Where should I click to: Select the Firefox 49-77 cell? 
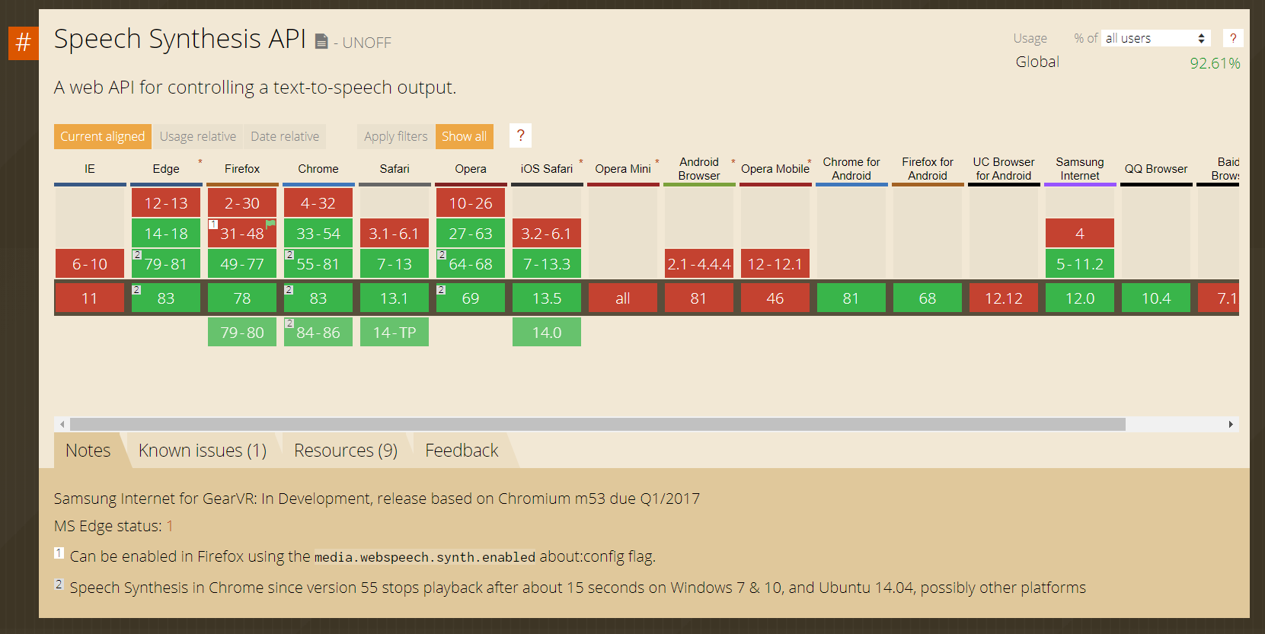pyautogui.click(x=242, y=263)
